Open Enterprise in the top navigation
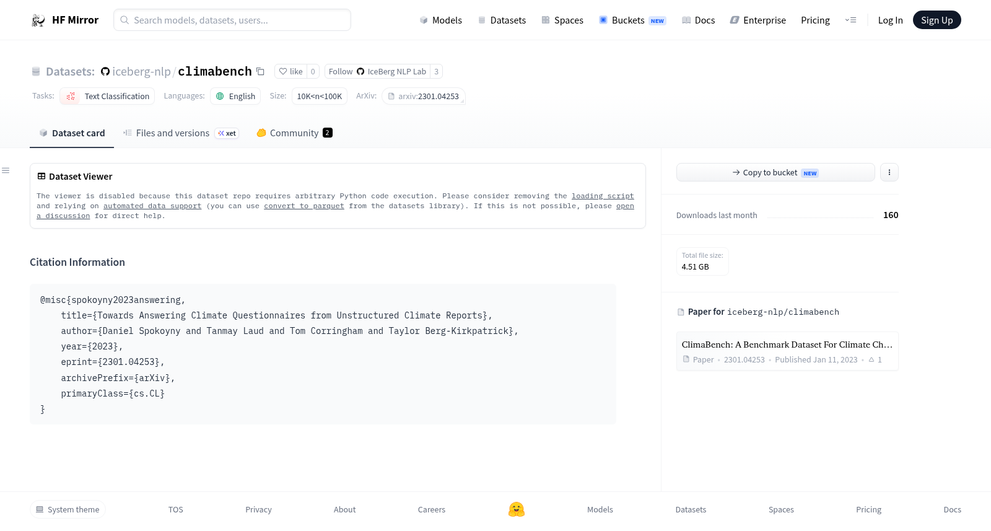The width and height of the screenshot is (991, 531). tap(758, 20)
